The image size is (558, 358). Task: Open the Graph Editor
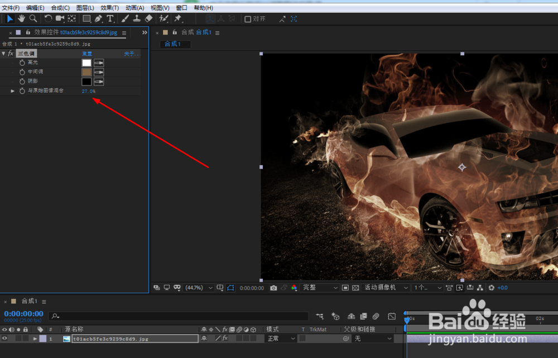pos(392,316)
